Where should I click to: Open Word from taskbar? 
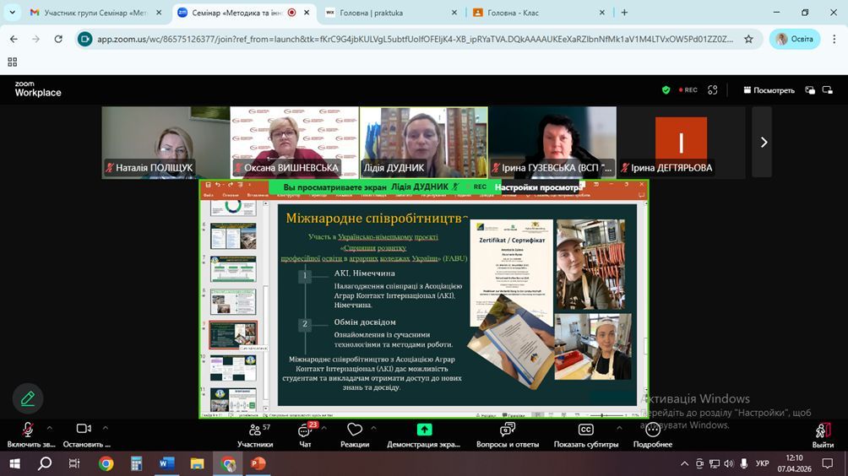[166, 463]
